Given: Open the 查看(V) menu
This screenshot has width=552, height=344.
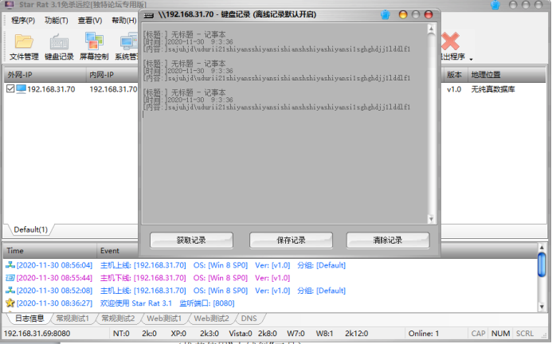Looking at the screenshot, I should click(90, 21).
